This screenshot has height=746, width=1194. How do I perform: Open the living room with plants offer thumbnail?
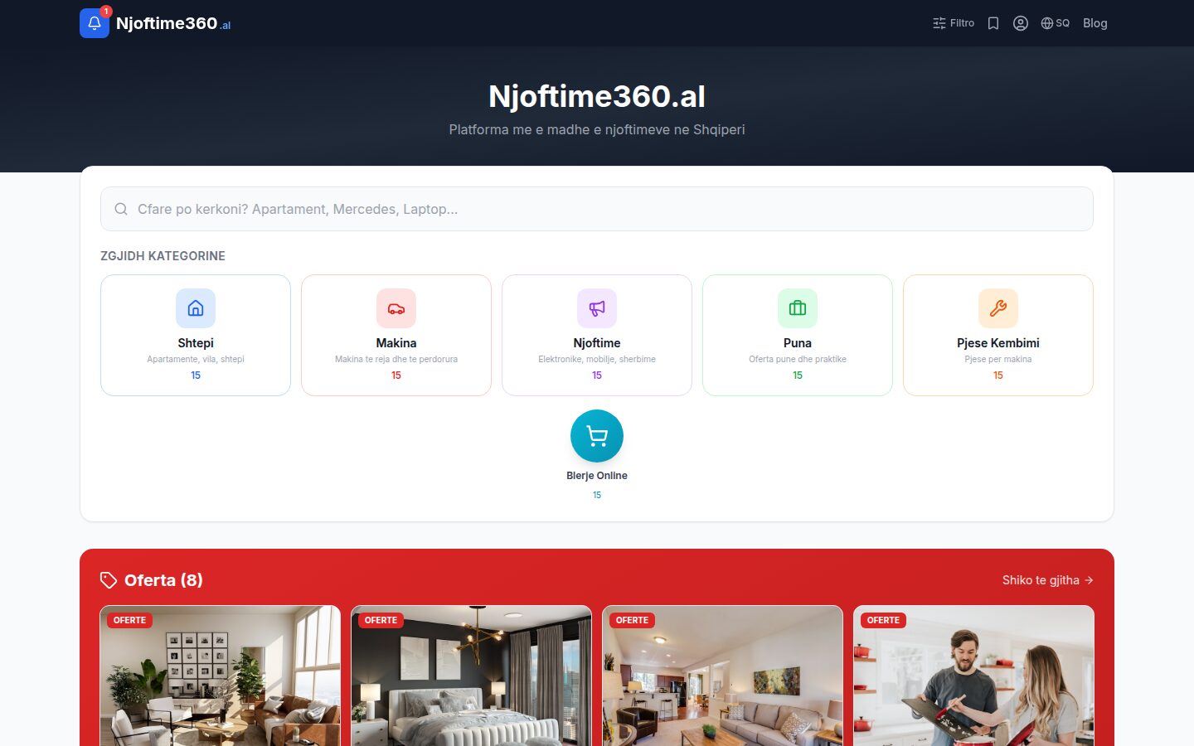coord(221,676)
